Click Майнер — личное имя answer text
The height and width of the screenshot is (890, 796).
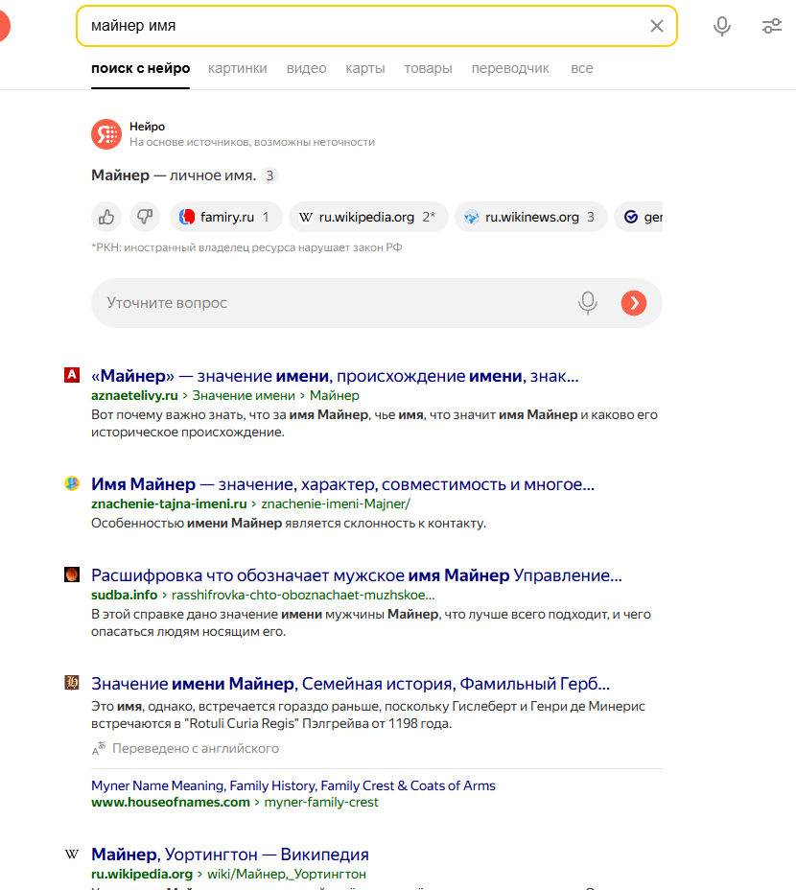coord(174,176)
